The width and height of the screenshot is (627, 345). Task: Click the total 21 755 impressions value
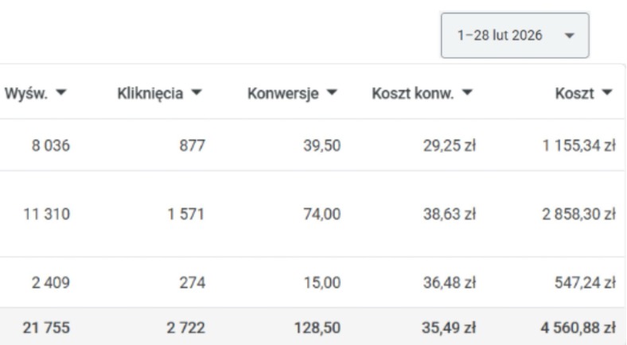point(49,326)
